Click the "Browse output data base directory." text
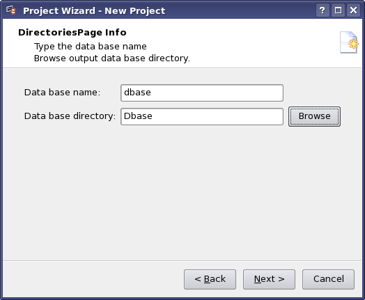 click(x=112, y=58)
